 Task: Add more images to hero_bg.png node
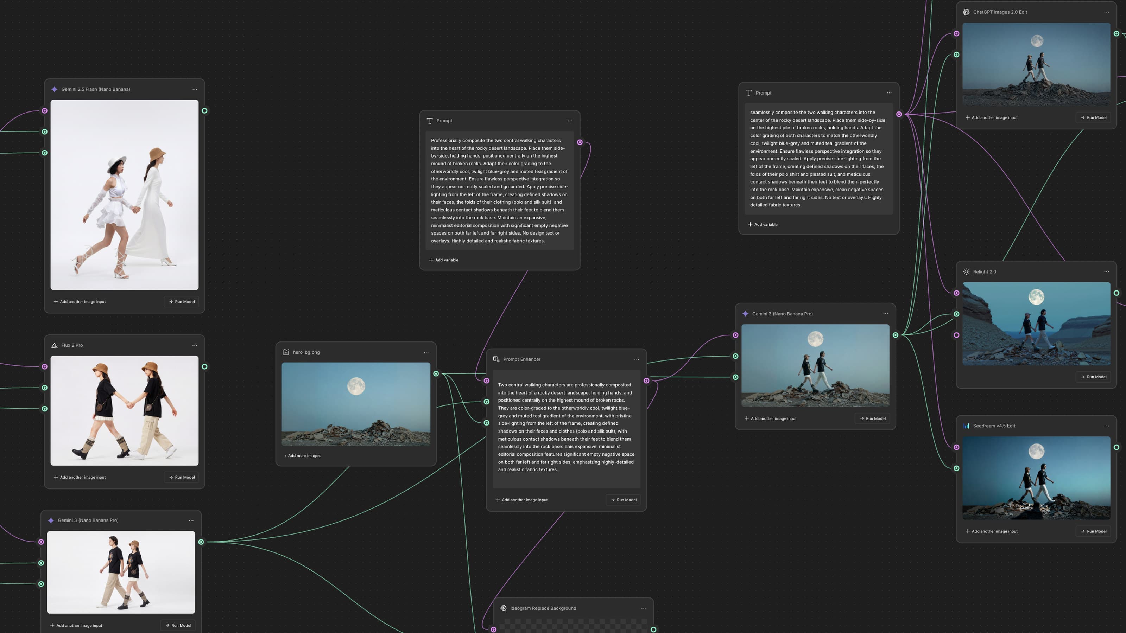[303, 456]
